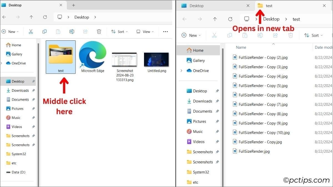This screenshot has width=333, height=187.
Task: Open the Downloads folder in sidebar
Action: point(20,90)
